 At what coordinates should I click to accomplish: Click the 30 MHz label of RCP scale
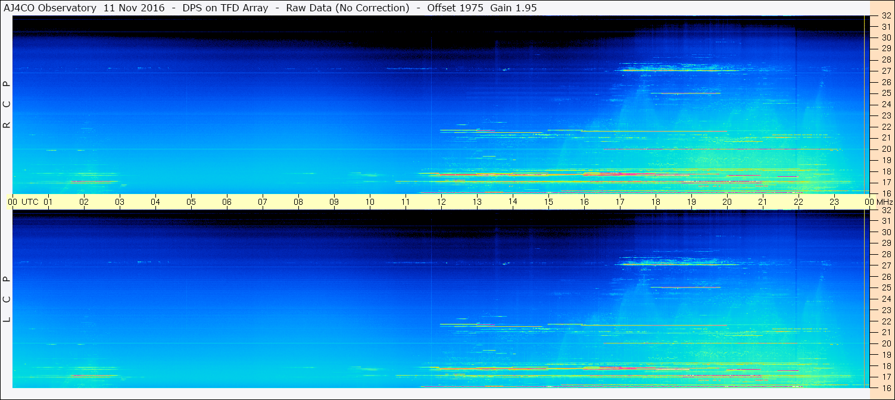tap(885, 37)
